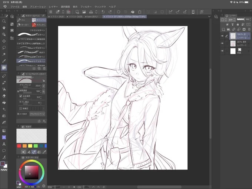Click the redo arrow in the command bar

[110, 12]
